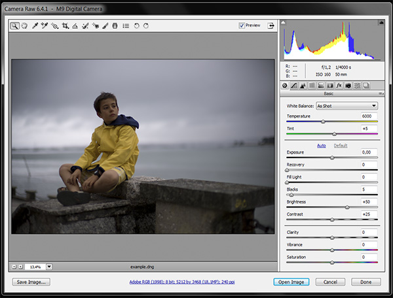Open zoom level dropdown menu
Viewport: 393px width, 298px height.
click(x=49, y=267)
